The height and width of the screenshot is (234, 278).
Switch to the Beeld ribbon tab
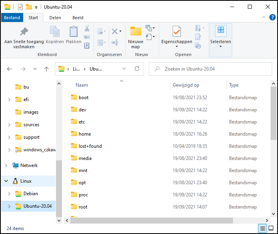pyautogui.click(x=78, y=18)
